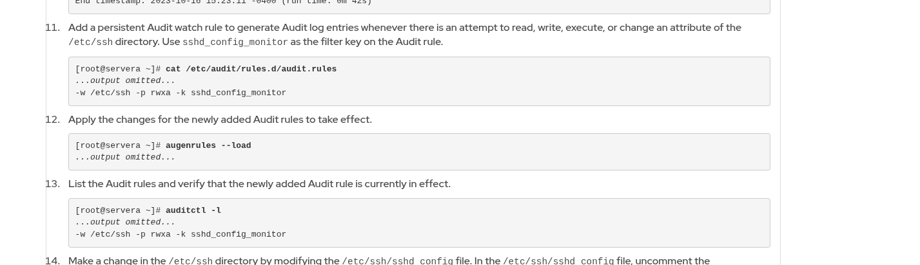The height and width of the screenshot is (265, 920).
Task: Click the root@servera prompt before augenrules
Action: pos(117,145)
